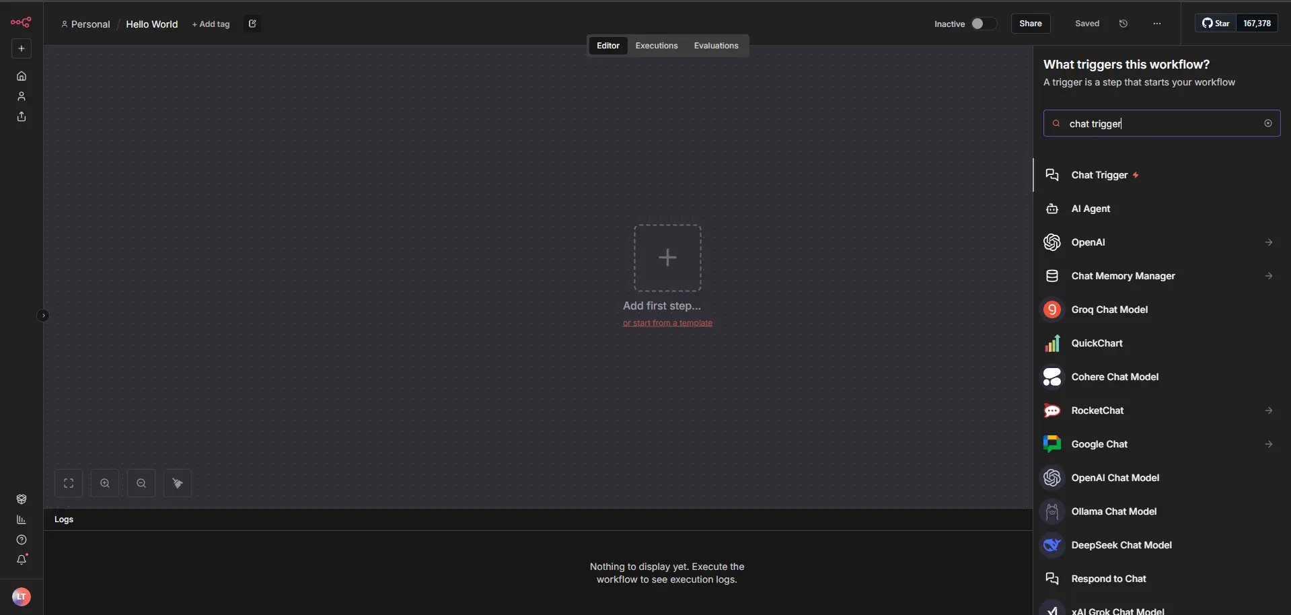The width and height of the screenshot is (1291, 615).
Task: Expand the Google Chat node arrow
Action: pos(1268,444)
